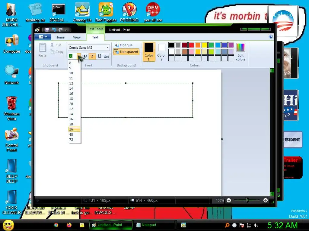Select the Control Panel desktop icon

pyautogui.click(x=12, y=140)
